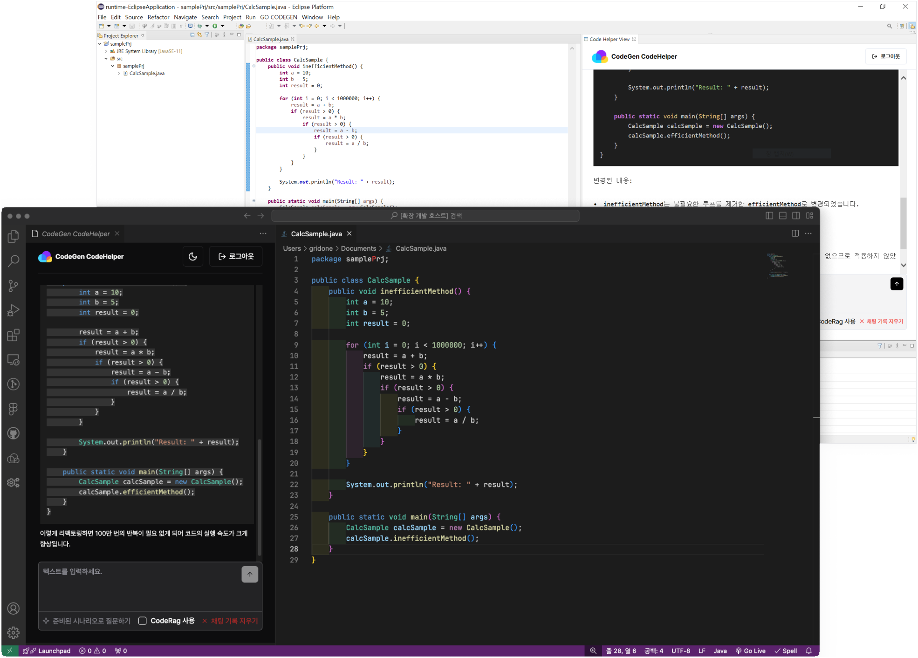Enable the CodeRag 사용 checkbox in VS Code
Viewport: 918px width, 658px height.
(x=143, y=621)
